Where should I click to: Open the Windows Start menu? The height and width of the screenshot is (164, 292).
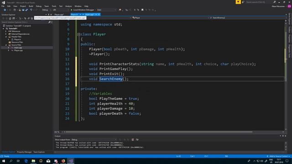[x=4, y=161]
